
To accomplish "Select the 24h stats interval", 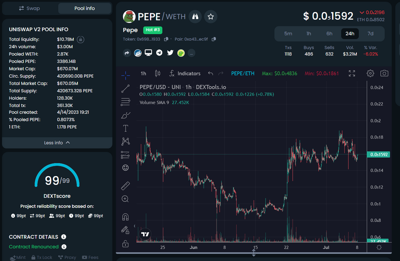I will coord(350,34).
